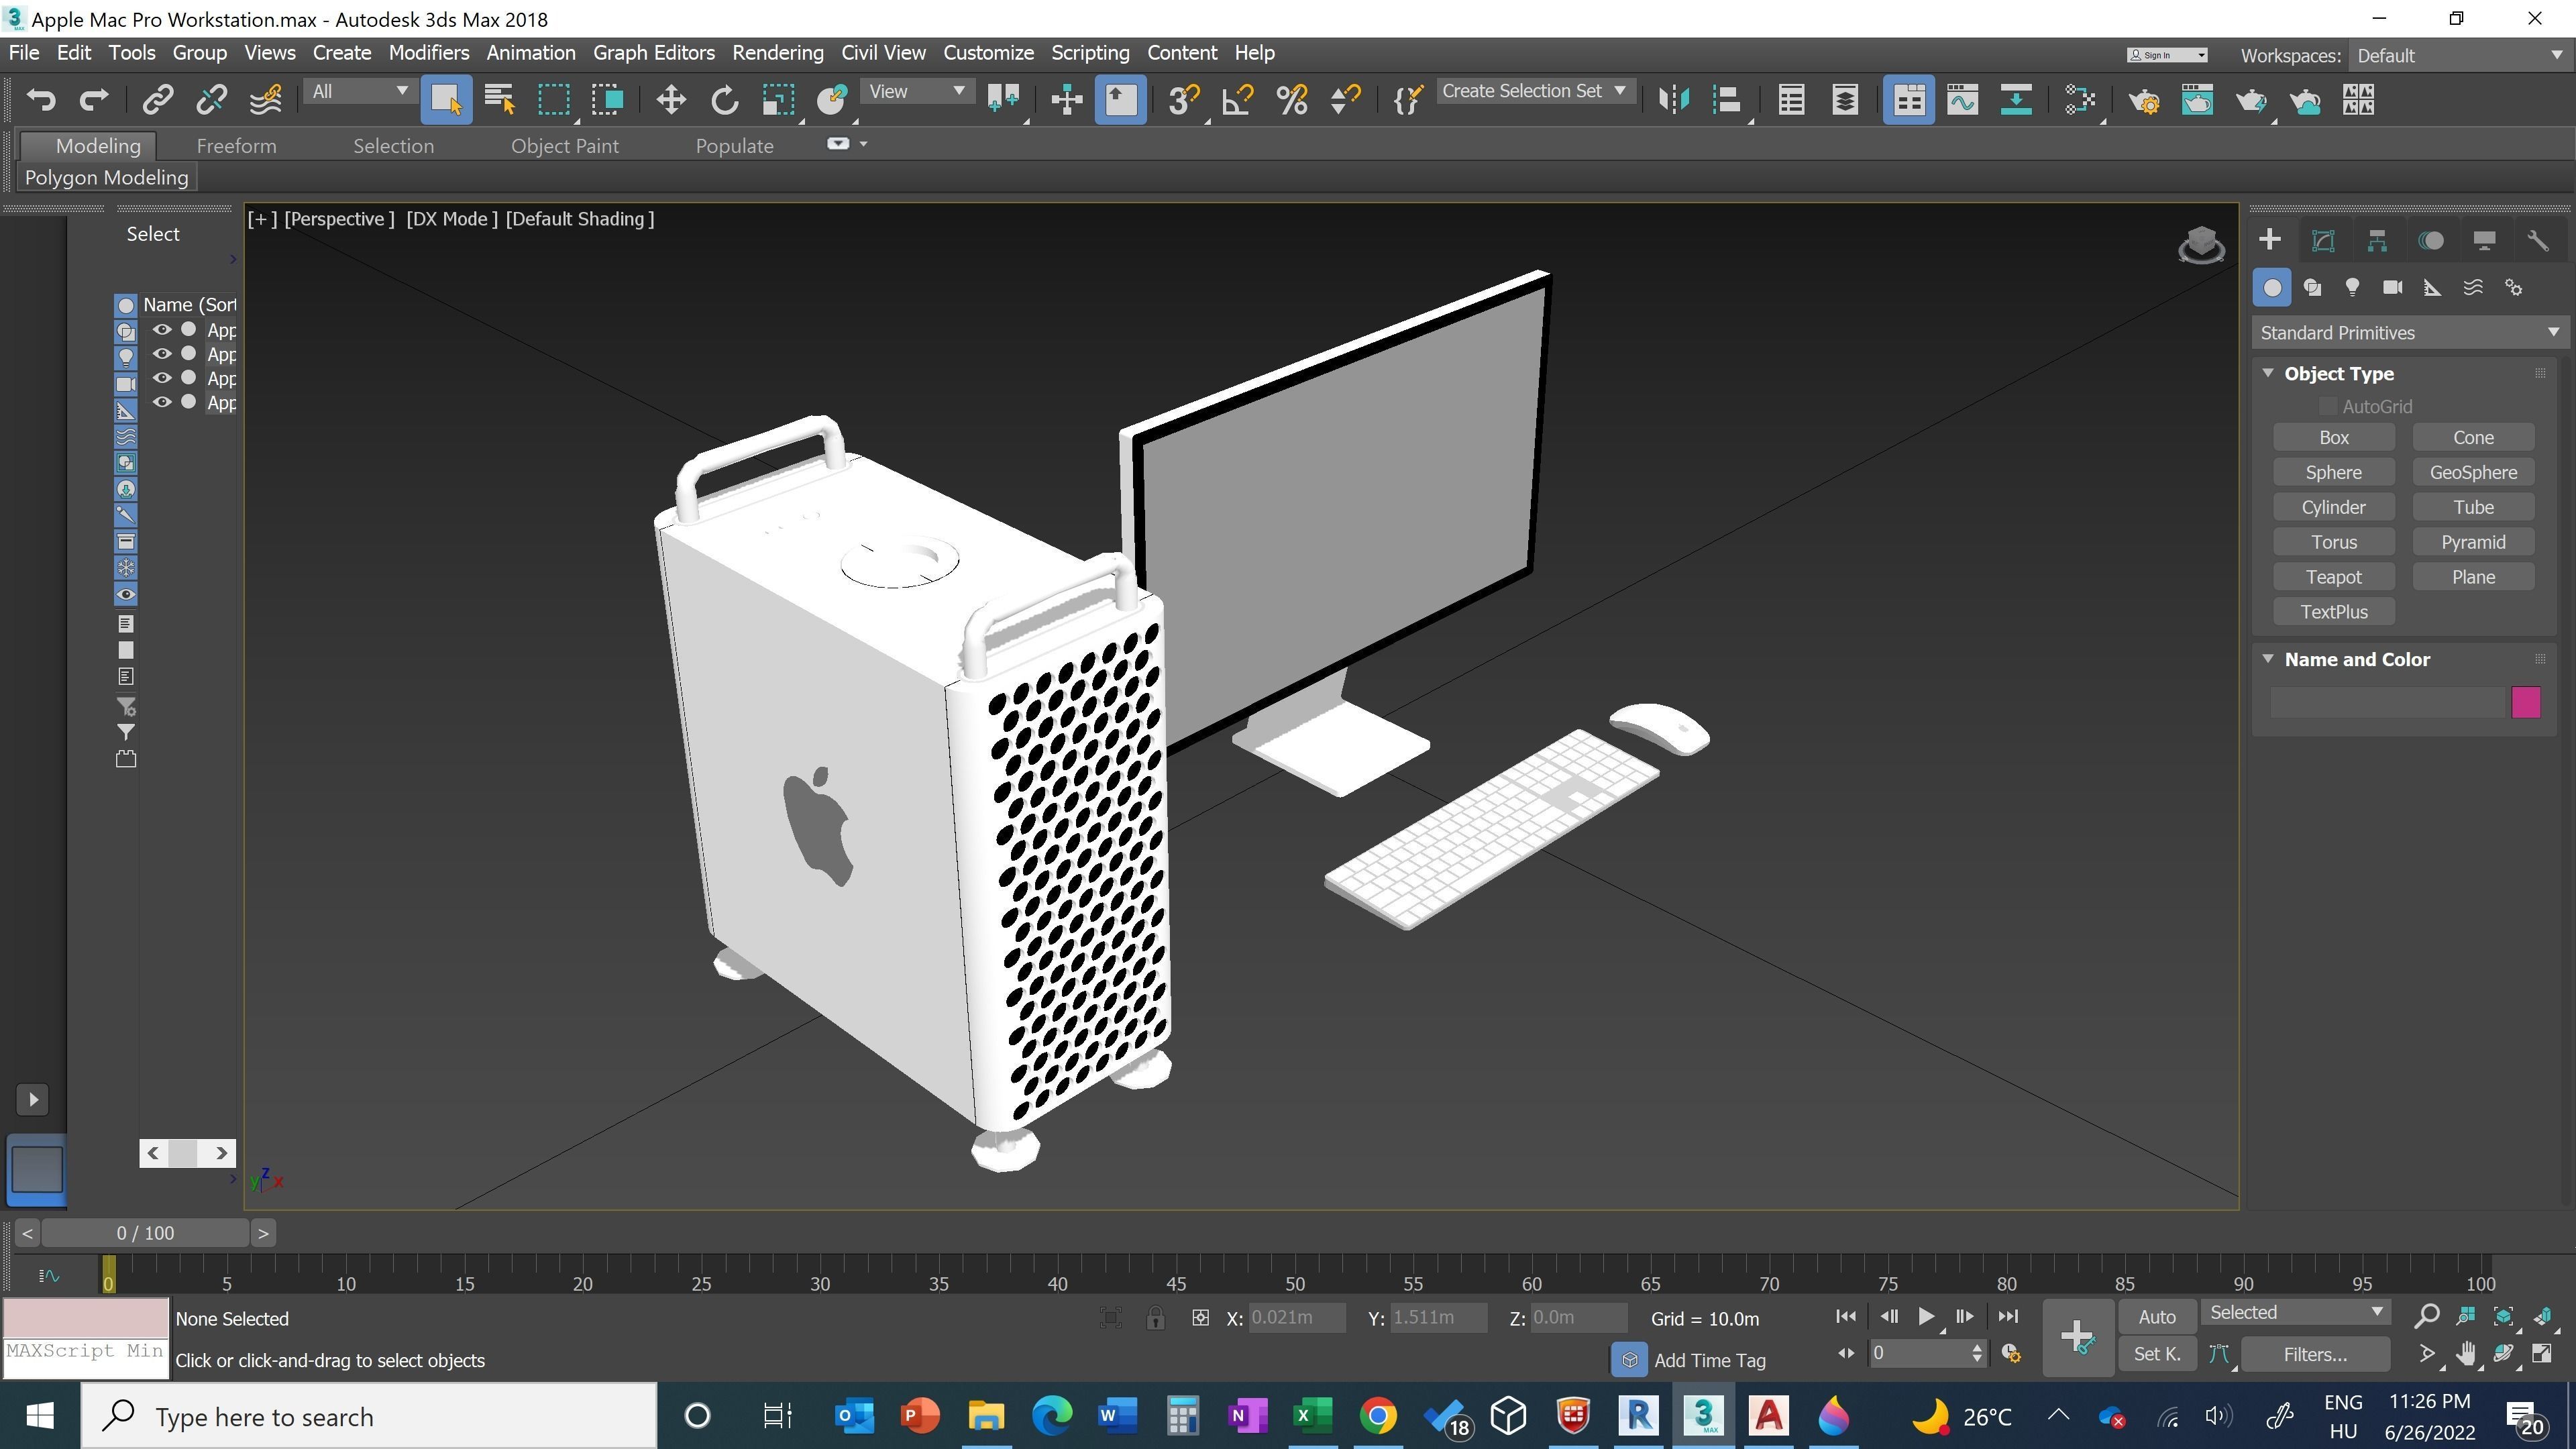This screenshot has height=1449, width=2576.
Task: Select the Lights category icon
Action: [x=2352, y=288]
